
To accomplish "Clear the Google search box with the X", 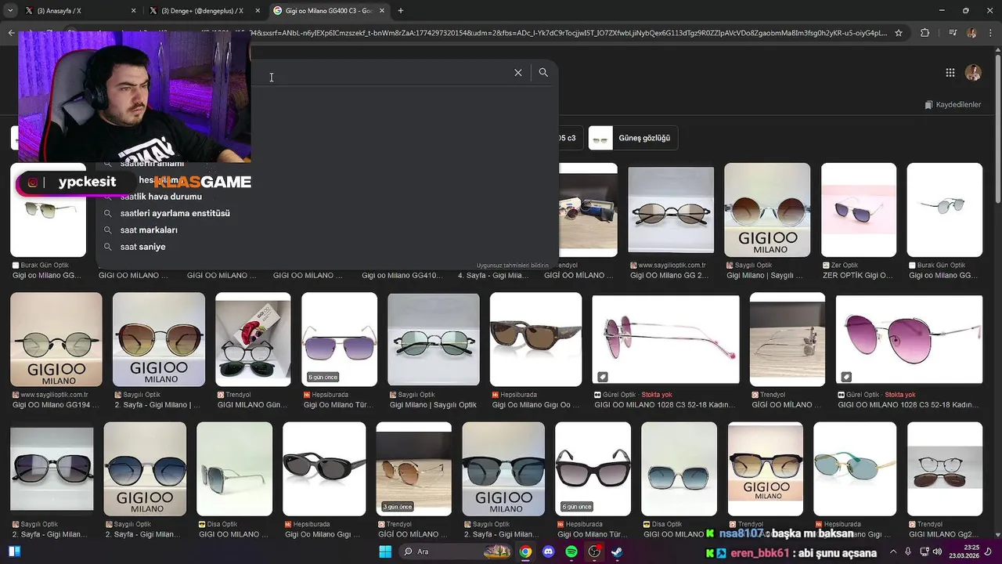I will (517, 72).
